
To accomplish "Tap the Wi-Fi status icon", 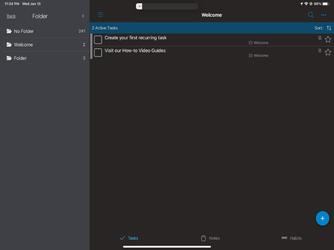I will tap(306, 4).
